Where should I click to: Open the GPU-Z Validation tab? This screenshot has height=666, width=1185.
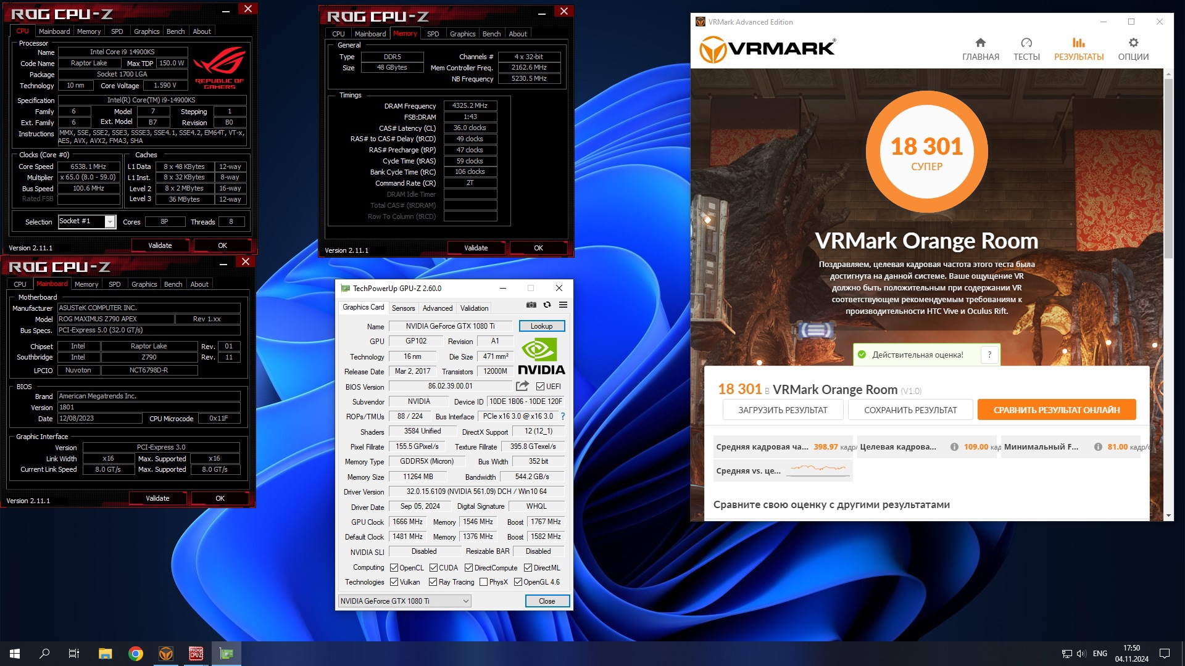(x=474, y=308)
